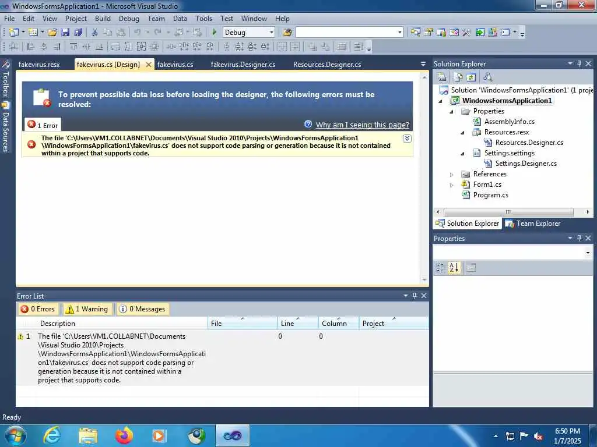Viewport: 597px width, 447px height.
Task: Click the volume icon in system tray
Action: click(x=538, y=436)
